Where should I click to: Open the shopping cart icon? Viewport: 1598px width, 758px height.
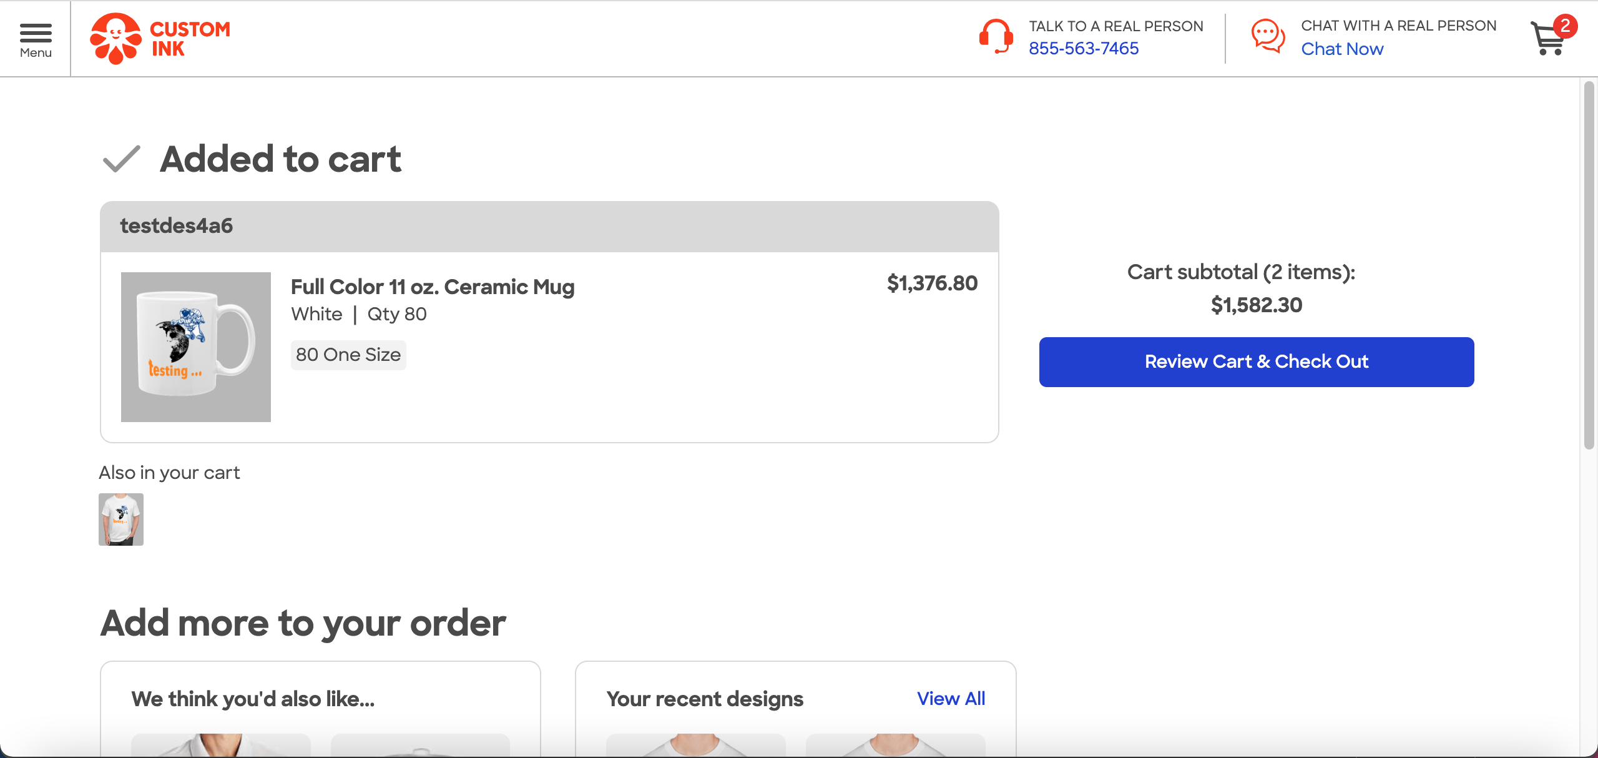click(1548, 41)
